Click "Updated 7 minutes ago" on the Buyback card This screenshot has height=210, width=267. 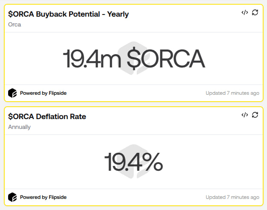pos(232,93)
